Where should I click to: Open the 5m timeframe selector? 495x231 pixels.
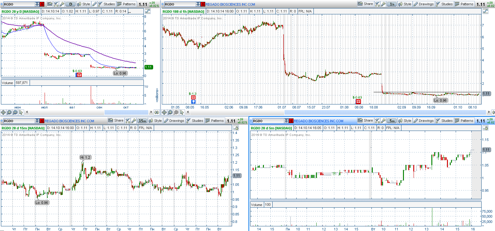[392, 121]
